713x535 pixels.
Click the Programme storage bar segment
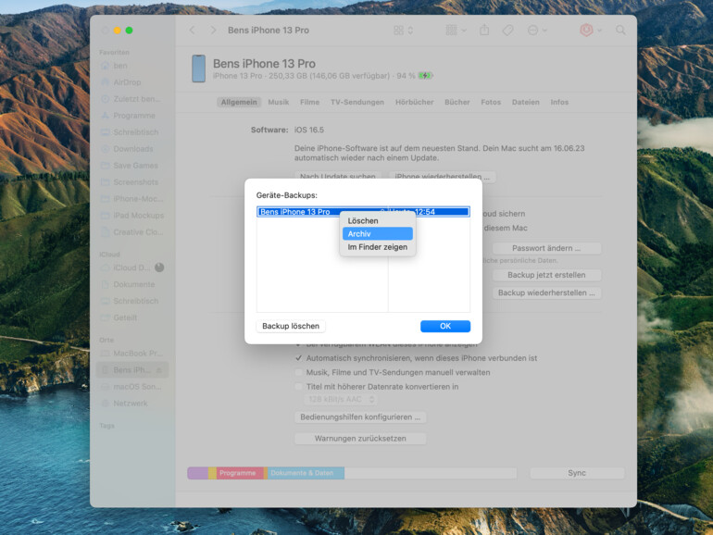coord(240,473)
